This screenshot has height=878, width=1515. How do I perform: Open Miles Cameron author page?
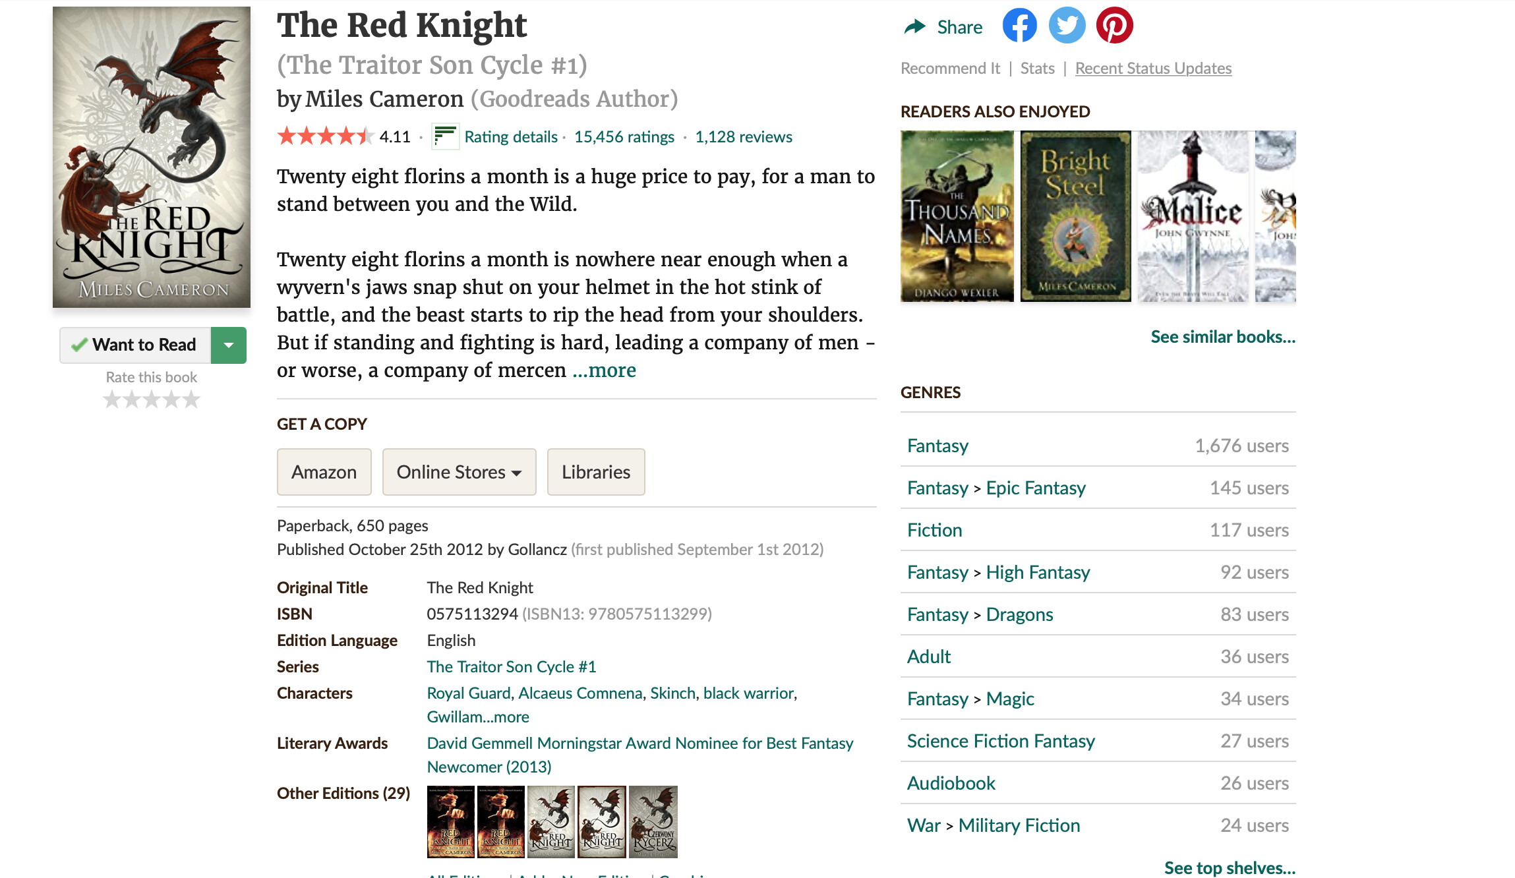point(384,99)
